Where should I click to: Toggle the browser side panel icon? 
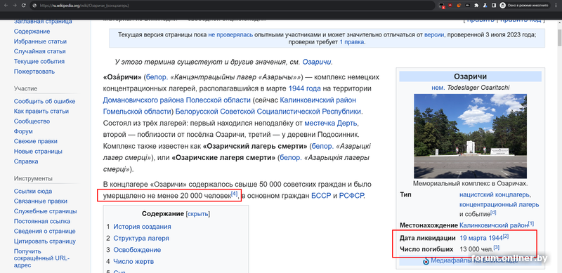pos(494,6)
